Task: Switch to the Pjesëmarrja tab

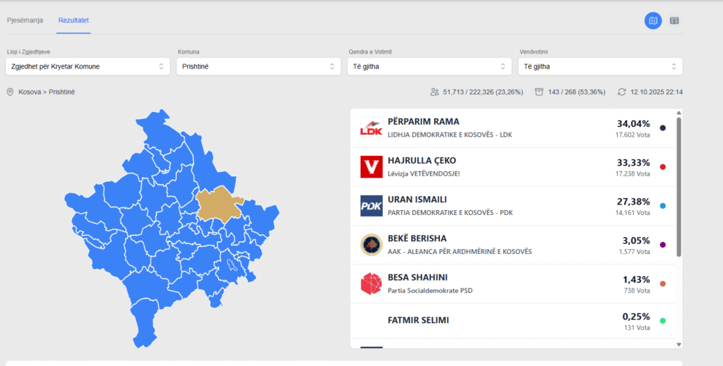Action: point(25,20)
